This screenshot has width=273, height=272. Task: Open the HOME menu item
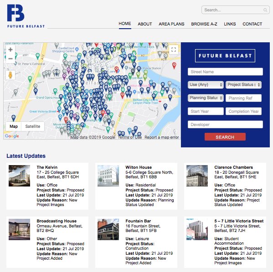click(125, 24)
